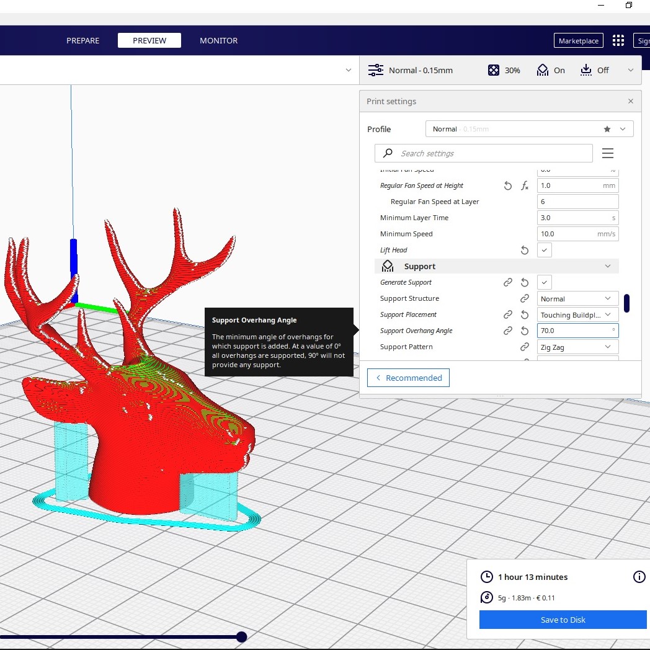Reset Regular Fan Speed at Height value
650x650 pixels.
(508, 185)
